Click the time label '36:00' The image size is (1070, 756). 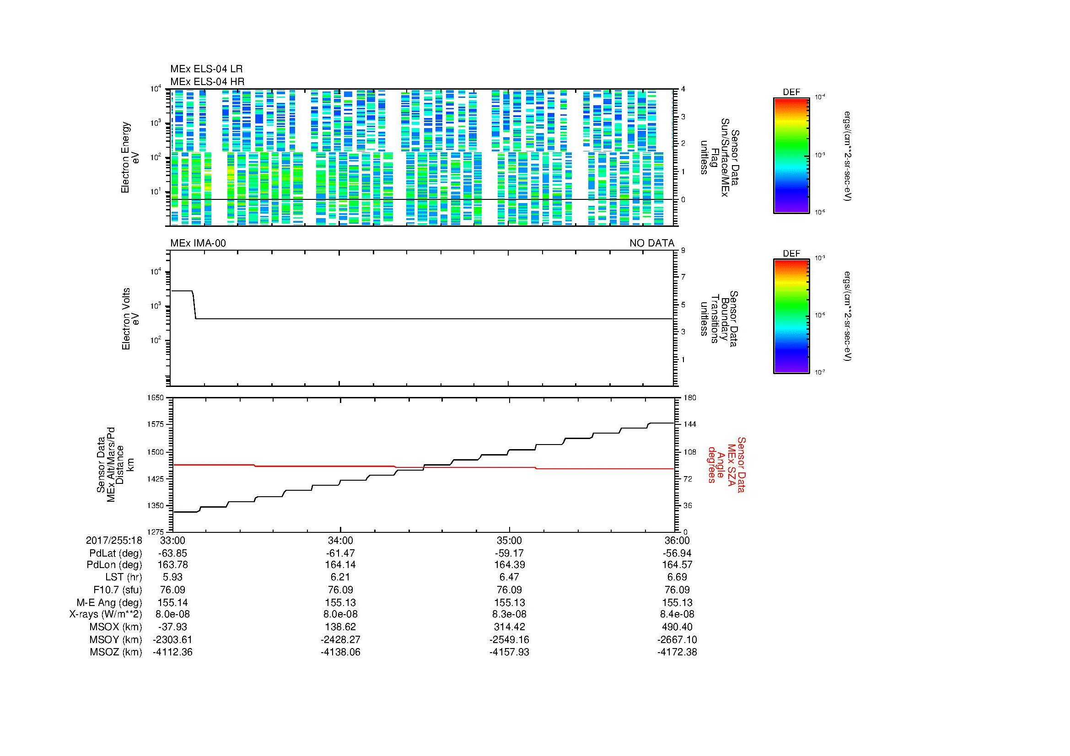[x=677, y=540]
